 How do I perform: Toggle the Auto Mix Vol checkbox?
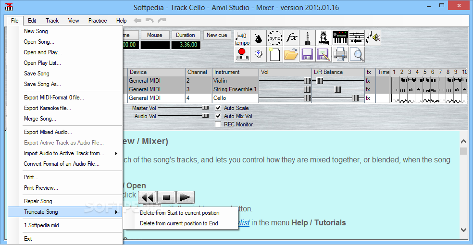[x=218, y=116]
